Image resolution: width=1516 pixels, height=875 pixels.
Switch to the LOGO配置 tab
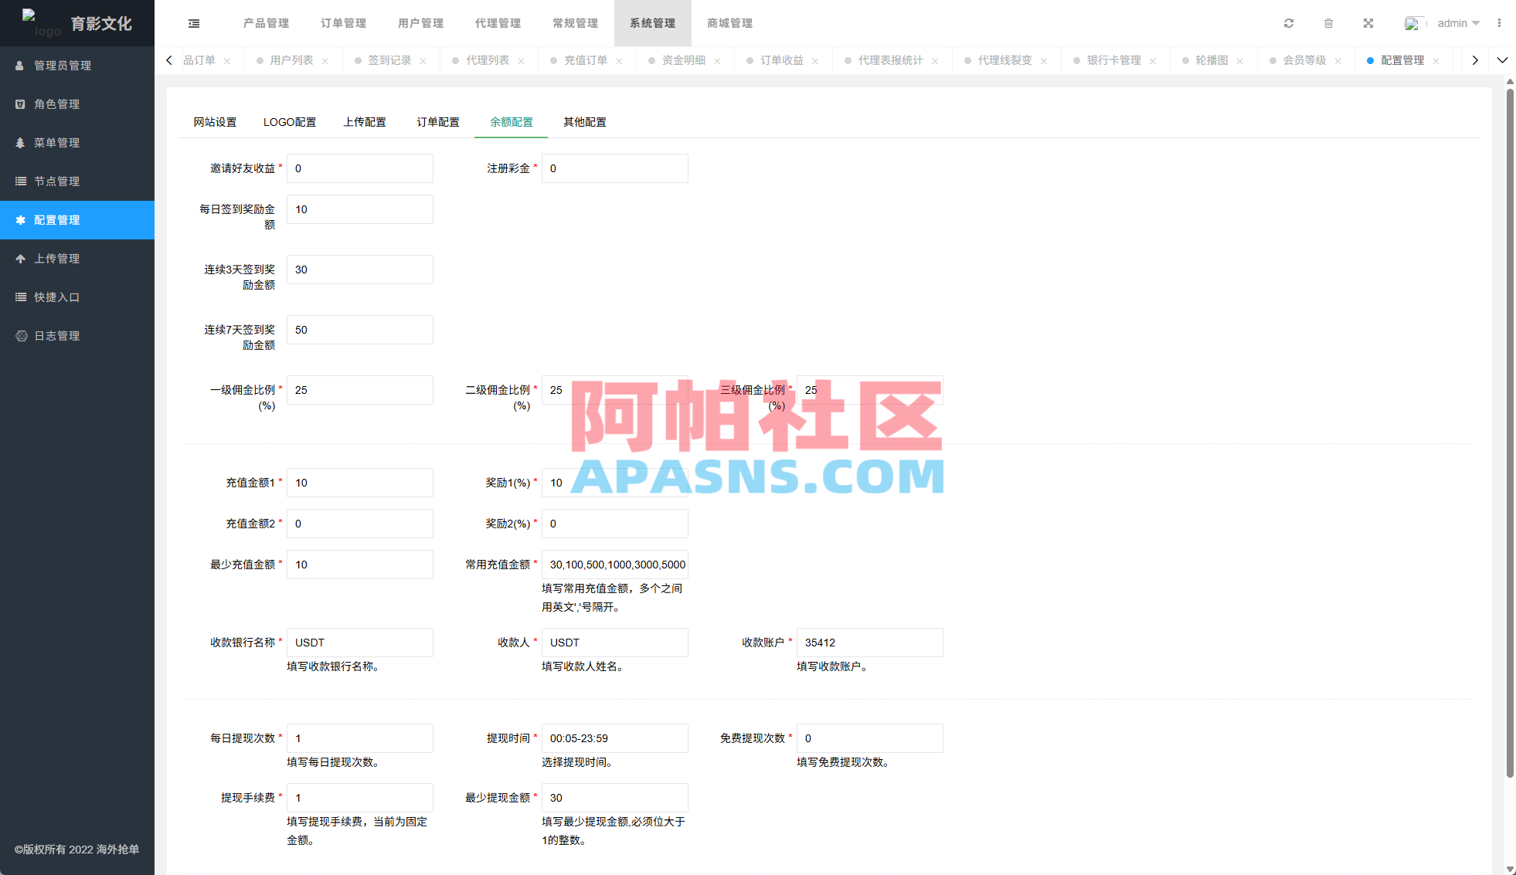290,121
